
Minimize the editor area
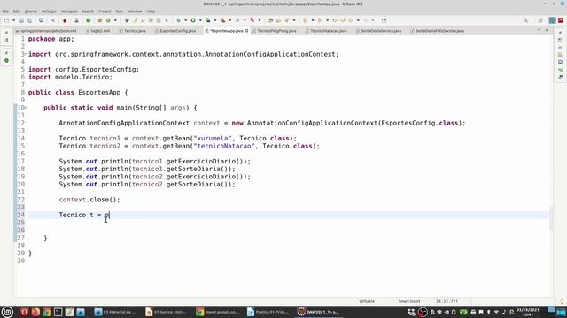540,30
